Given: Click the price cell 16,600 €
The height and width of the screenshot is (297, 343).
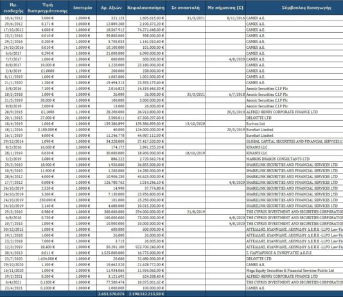Looking at the screenshot, I should click(48, 147).
